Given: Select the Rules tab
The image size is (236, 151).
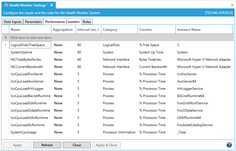Looking at the screenshot, I should point(87,22).
